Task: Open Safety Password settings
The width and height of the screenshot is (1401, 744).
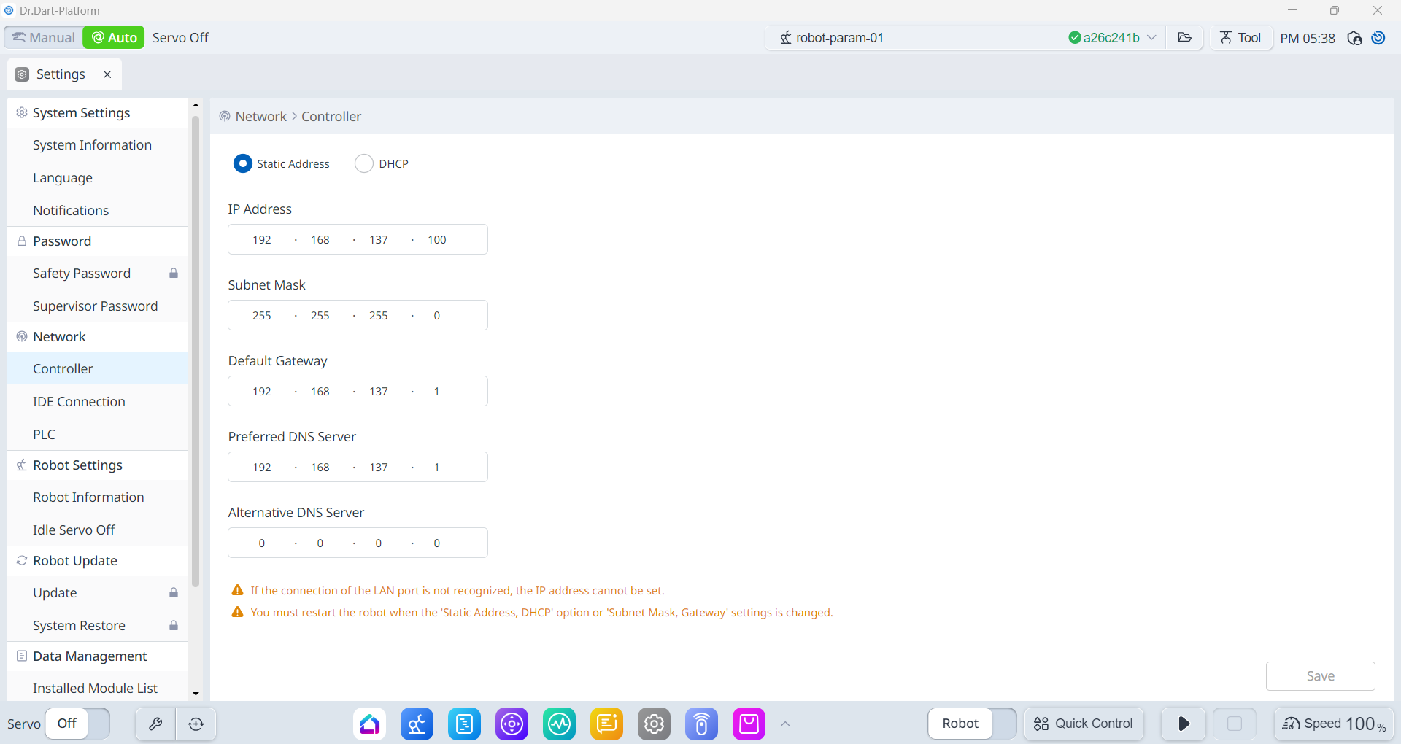Action: pyautogui.click(x=98, y=274)
